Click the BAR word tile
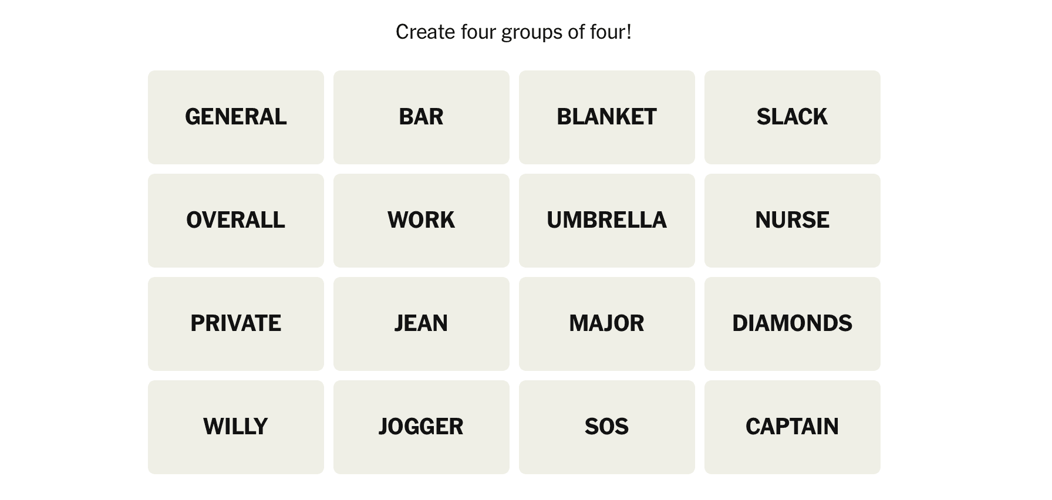Viewport: 1052px width, 500px height. (x=421, y=117)
